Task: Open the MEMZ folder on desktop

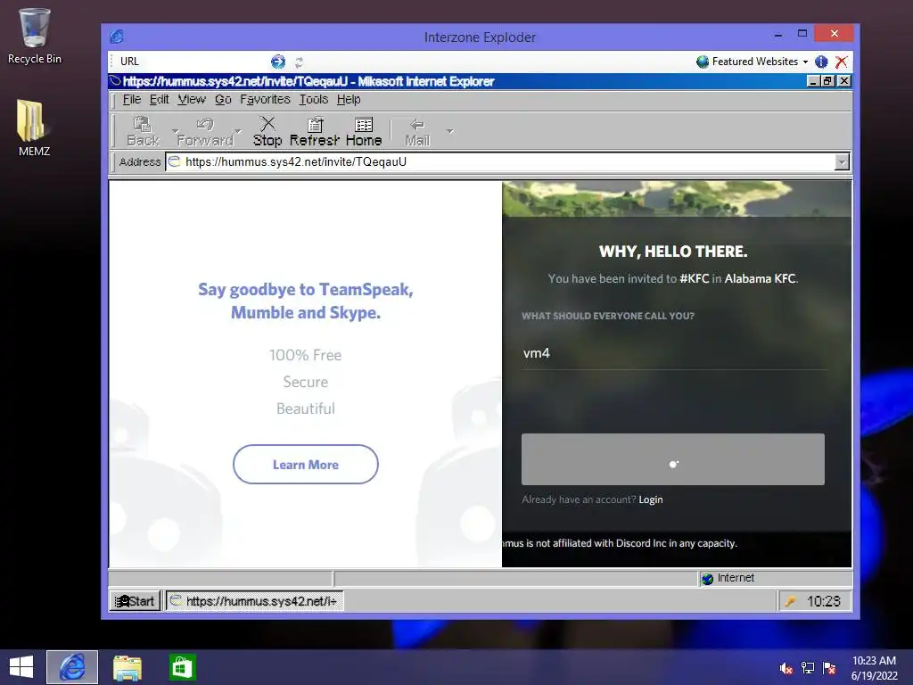Action: [34, 128]
